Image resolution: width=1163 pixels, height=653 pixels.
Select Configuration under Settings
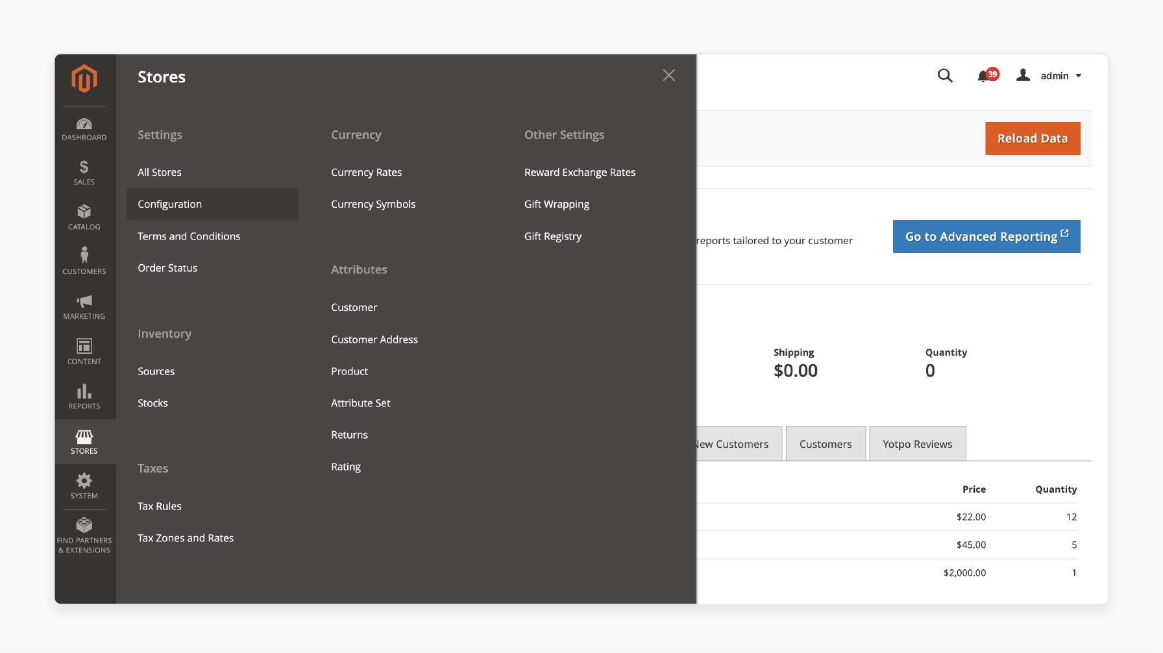(170, 204)
